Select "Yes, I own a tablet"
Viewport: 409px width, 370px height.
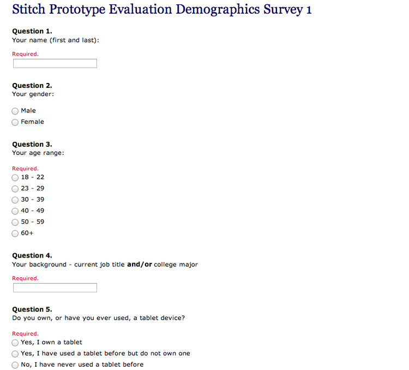15,343
